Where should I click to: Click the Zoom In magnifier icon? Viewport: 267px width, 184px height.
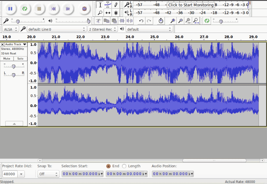173,21
